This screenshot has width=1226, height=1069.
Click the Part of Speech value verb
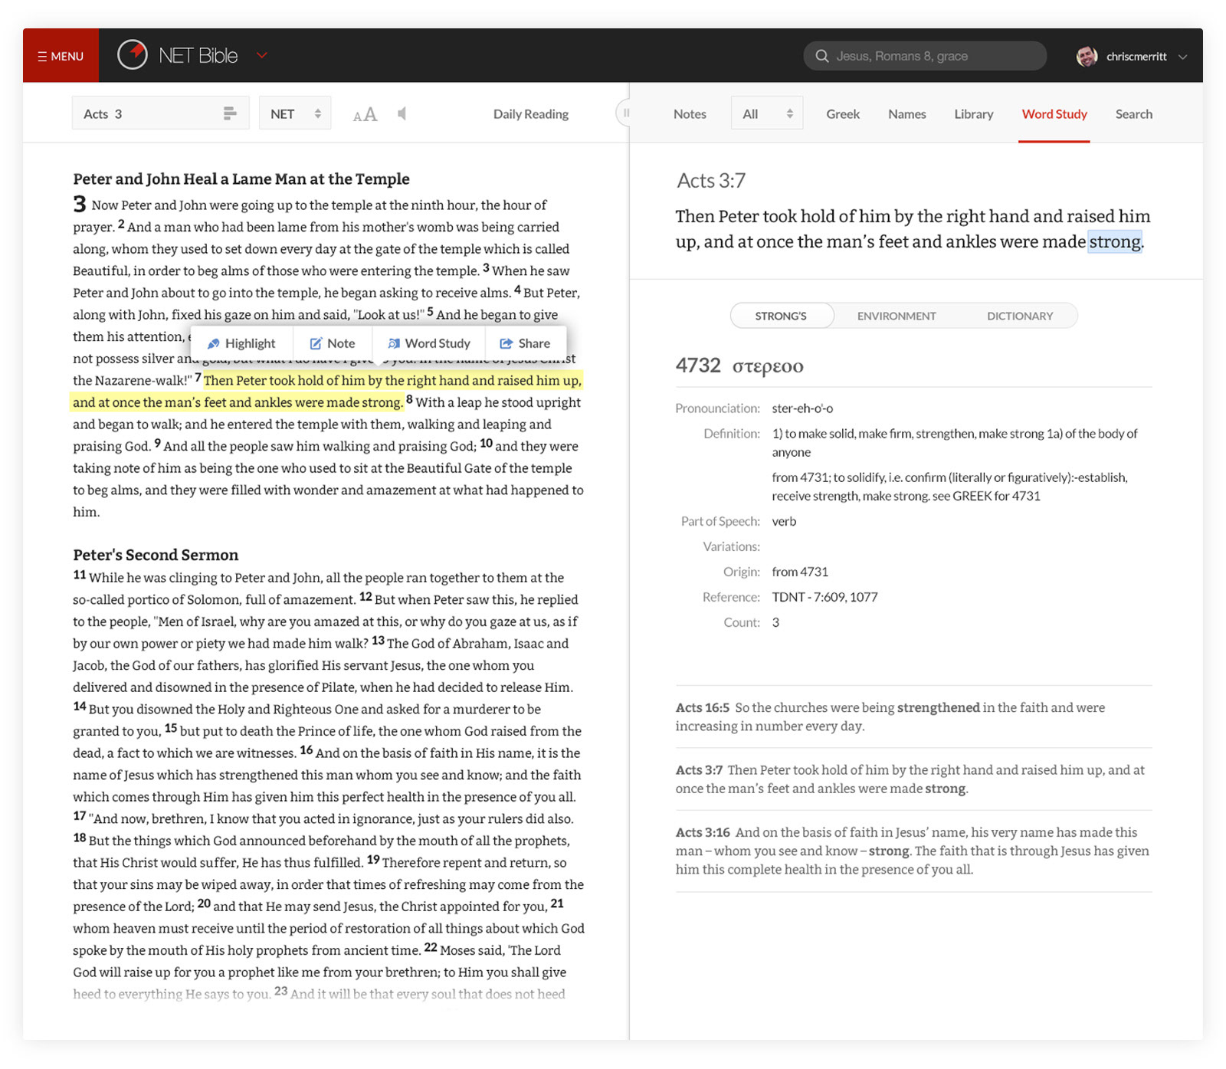point(784,521)
